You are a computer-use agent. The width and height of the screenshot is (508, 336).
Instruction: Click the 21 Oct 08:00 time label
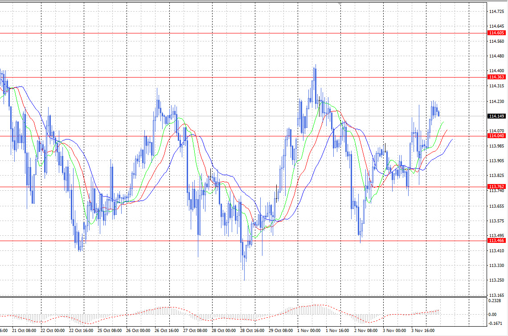24,331
